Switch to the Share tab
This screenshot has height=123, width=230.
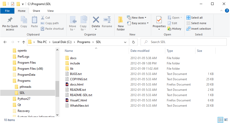point(36,11)
